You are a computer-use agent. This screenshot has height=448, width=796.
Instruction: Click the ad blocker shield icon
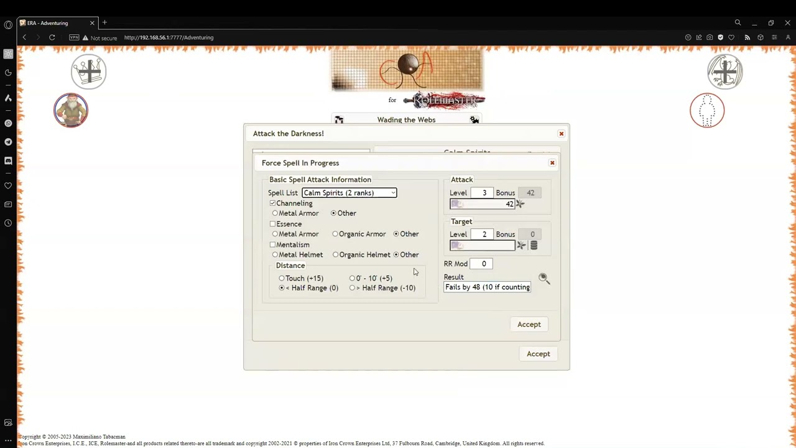coord(721,38)
